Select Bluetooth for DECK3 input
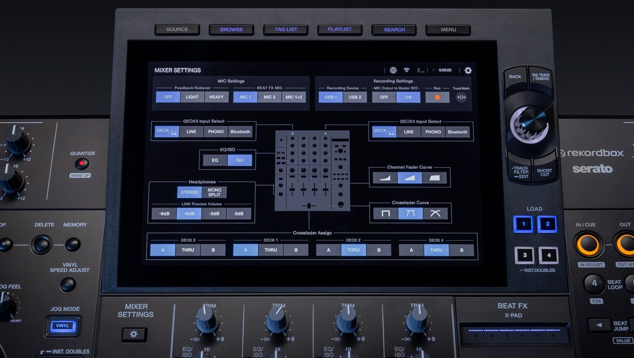634x358 pixels. tap(240, 132)
